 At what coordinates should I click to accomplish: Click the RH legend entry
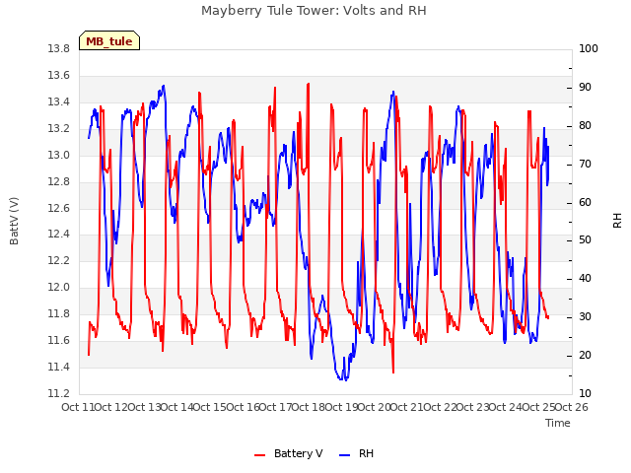[357, 453]
